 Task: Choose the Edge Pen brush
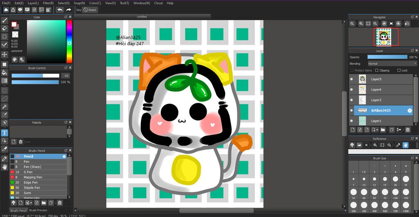38,182
